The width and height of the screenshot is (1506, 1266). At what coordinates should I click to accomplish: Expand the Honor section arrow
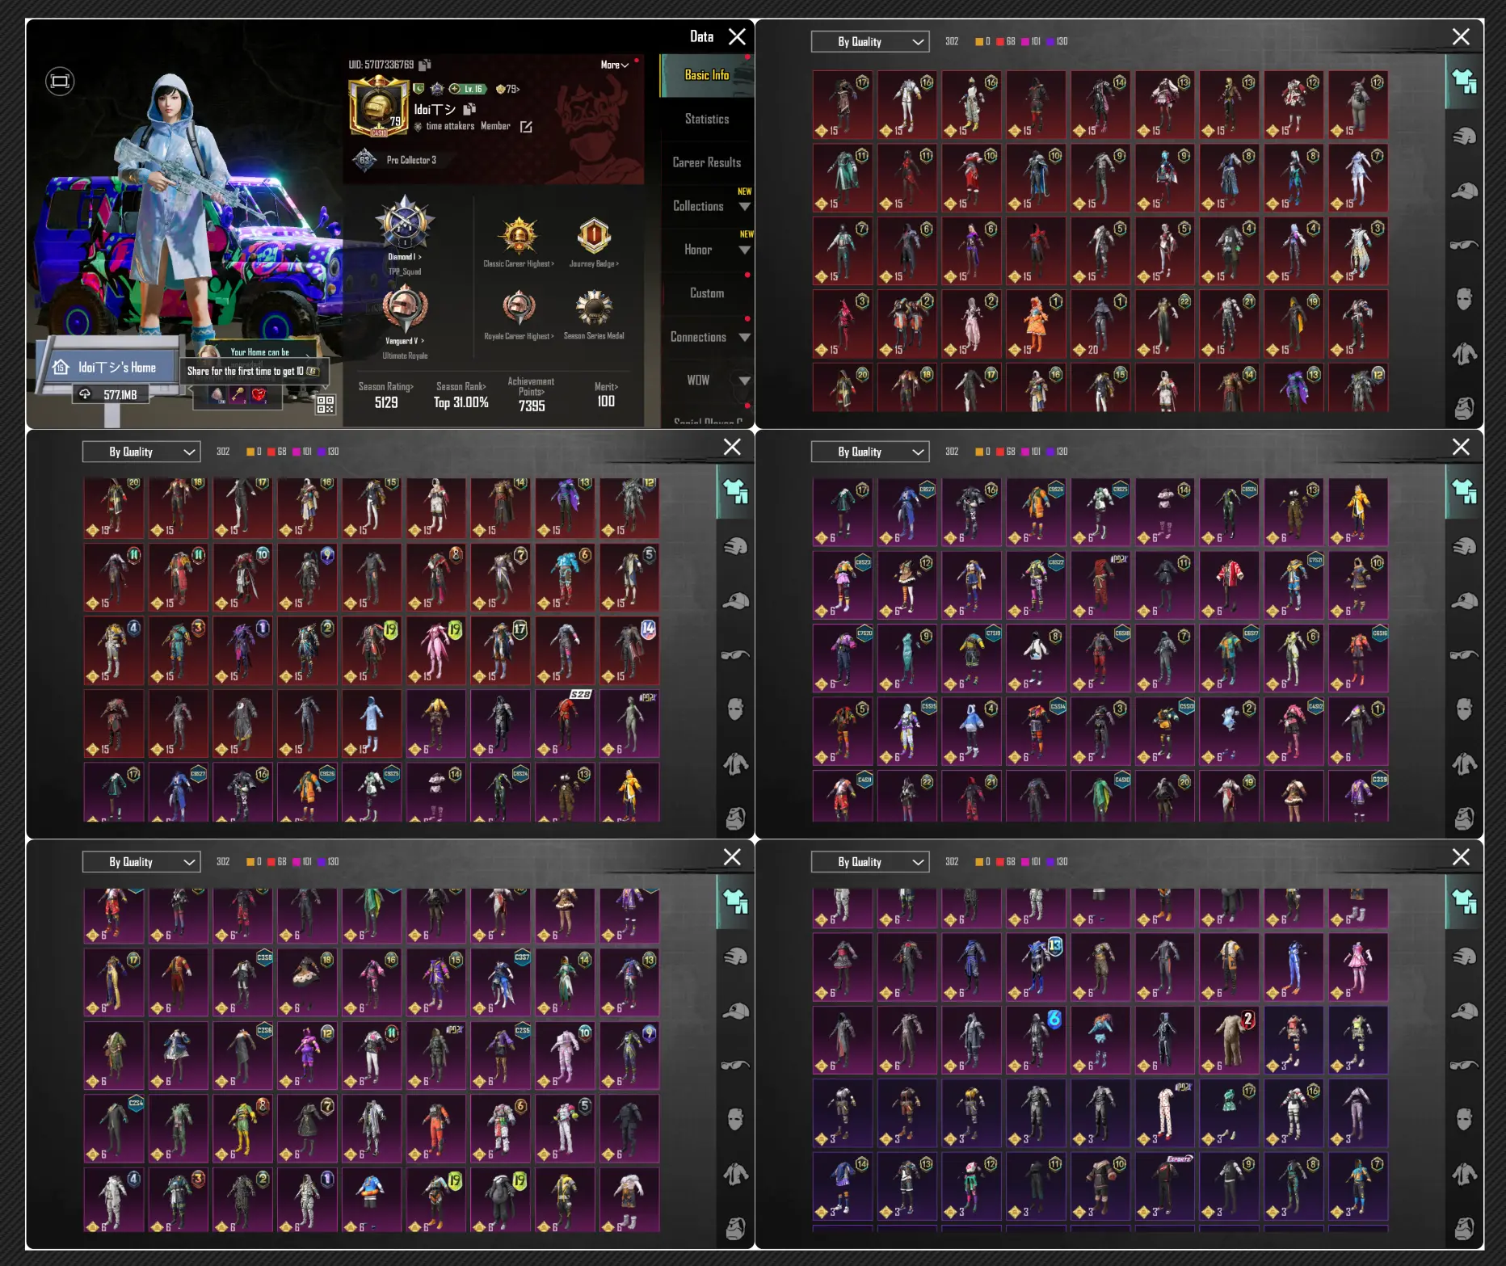click(x=744, y=250)
